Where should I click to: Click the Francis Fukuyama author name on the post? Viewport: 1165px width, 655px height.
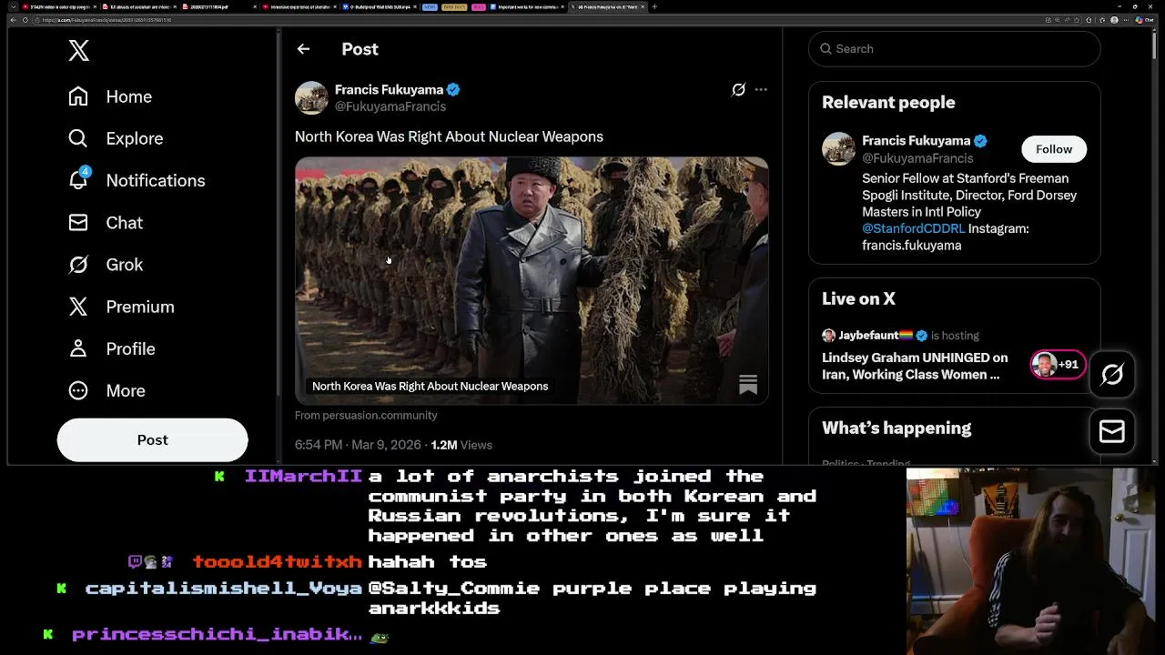point(389,89)
